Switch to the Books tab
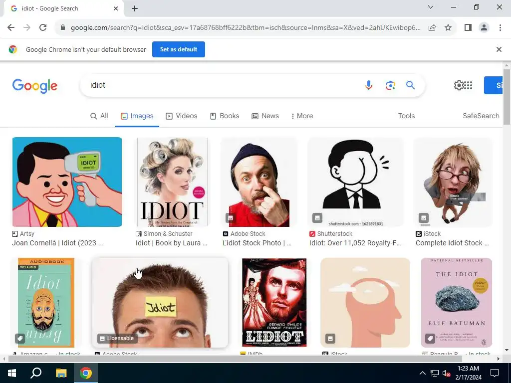 (225, 116)
